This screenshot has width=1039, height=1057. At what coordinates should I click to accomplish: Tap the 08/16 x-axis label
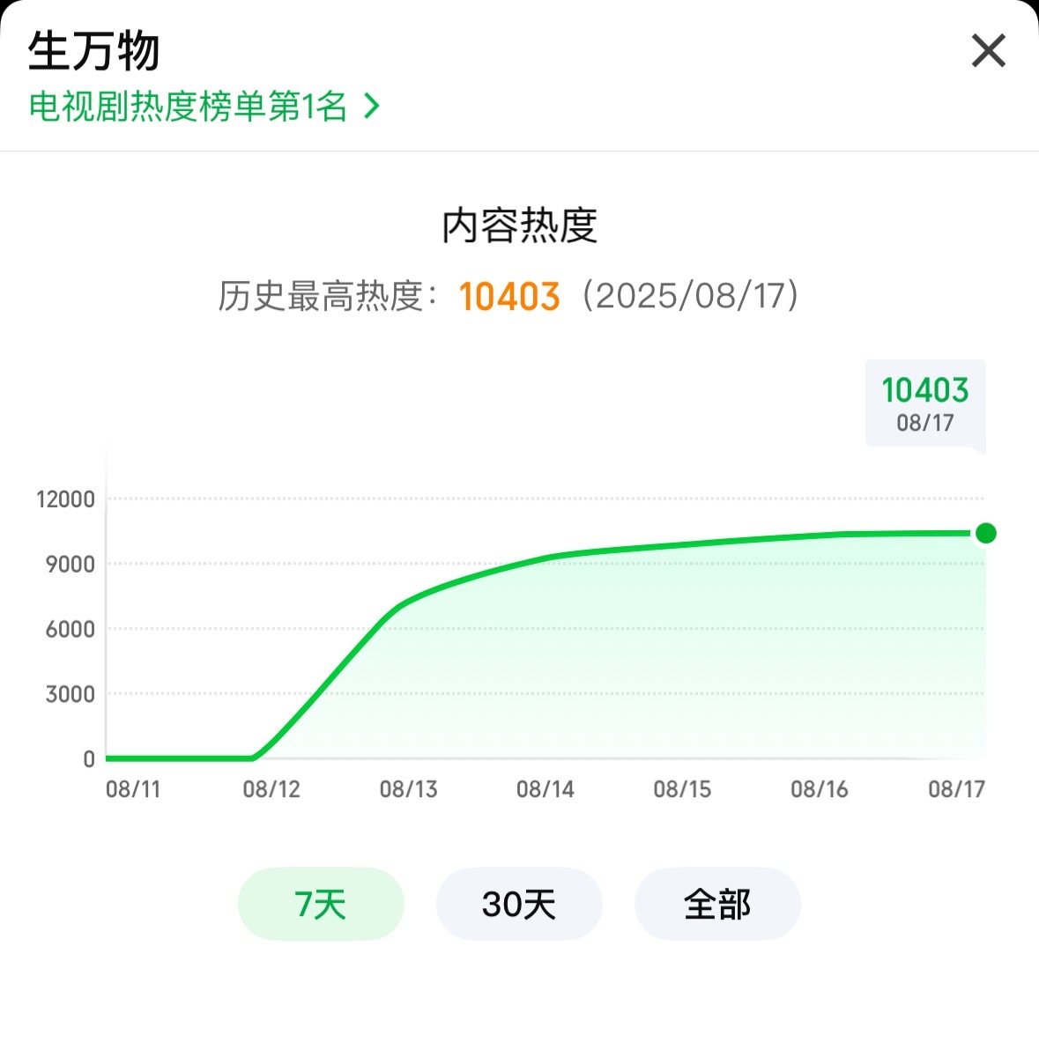pyautogui.click(x=820, y=789)
